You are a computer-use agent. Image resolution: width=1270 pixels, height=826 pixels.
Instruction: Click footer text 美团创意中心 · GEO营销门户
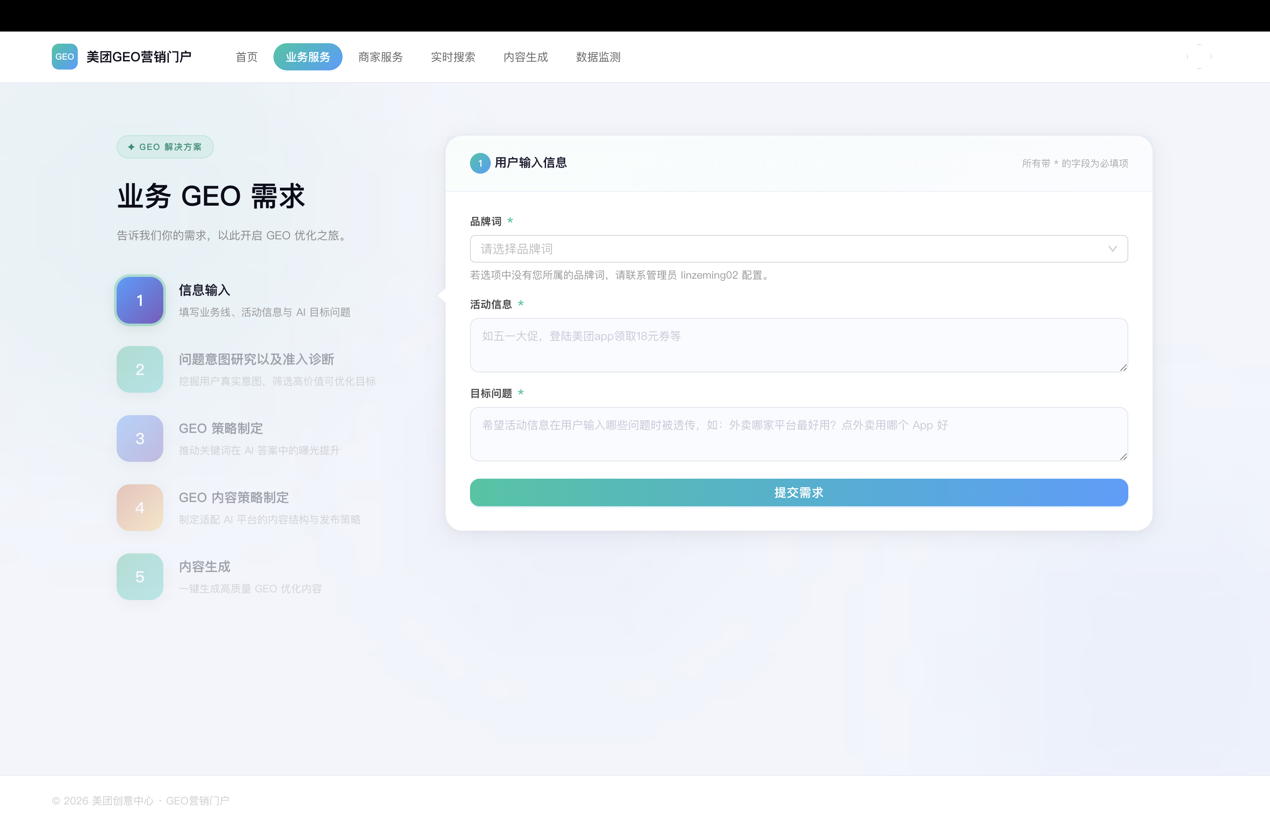[x=160, y=801]
